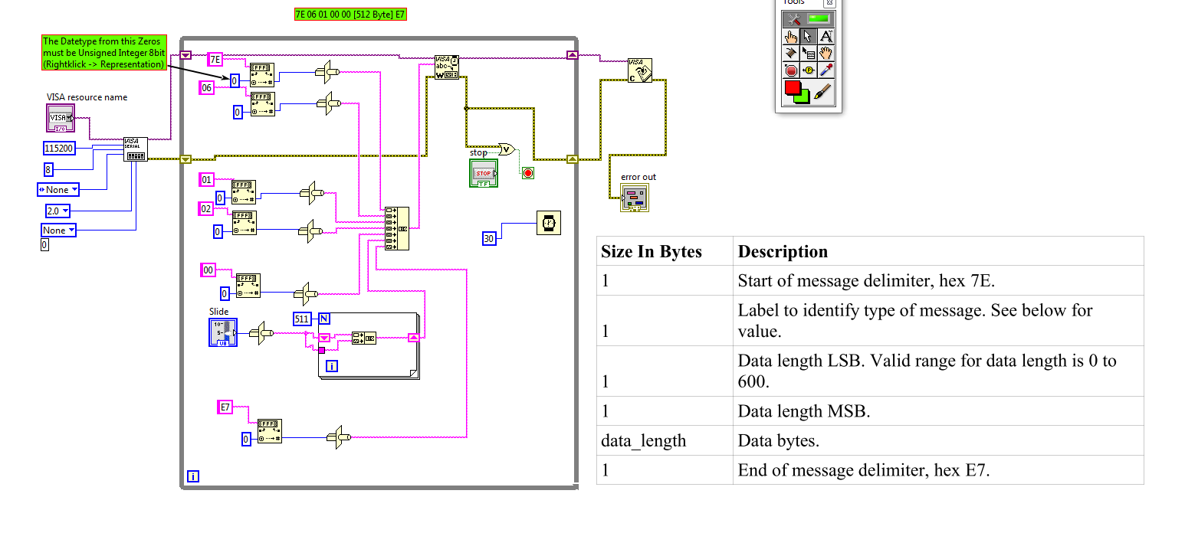Click the yellow error left shift register
This screenshot has width=1185, height=533.
(x=185, y=159)
